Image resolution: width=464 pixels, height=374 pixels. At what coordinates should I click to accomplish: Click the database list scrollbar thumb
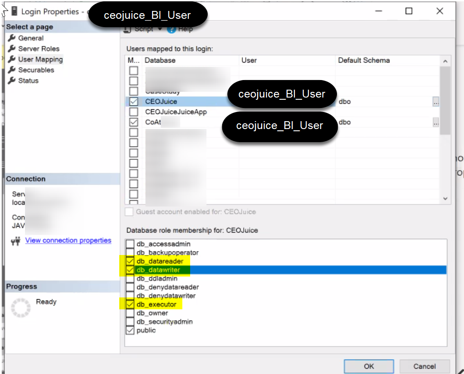445,101
